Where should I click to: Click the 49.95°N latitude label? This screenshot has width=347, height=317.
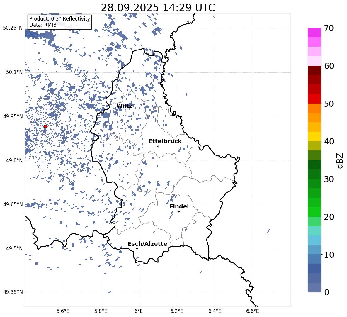click(13, 116)
